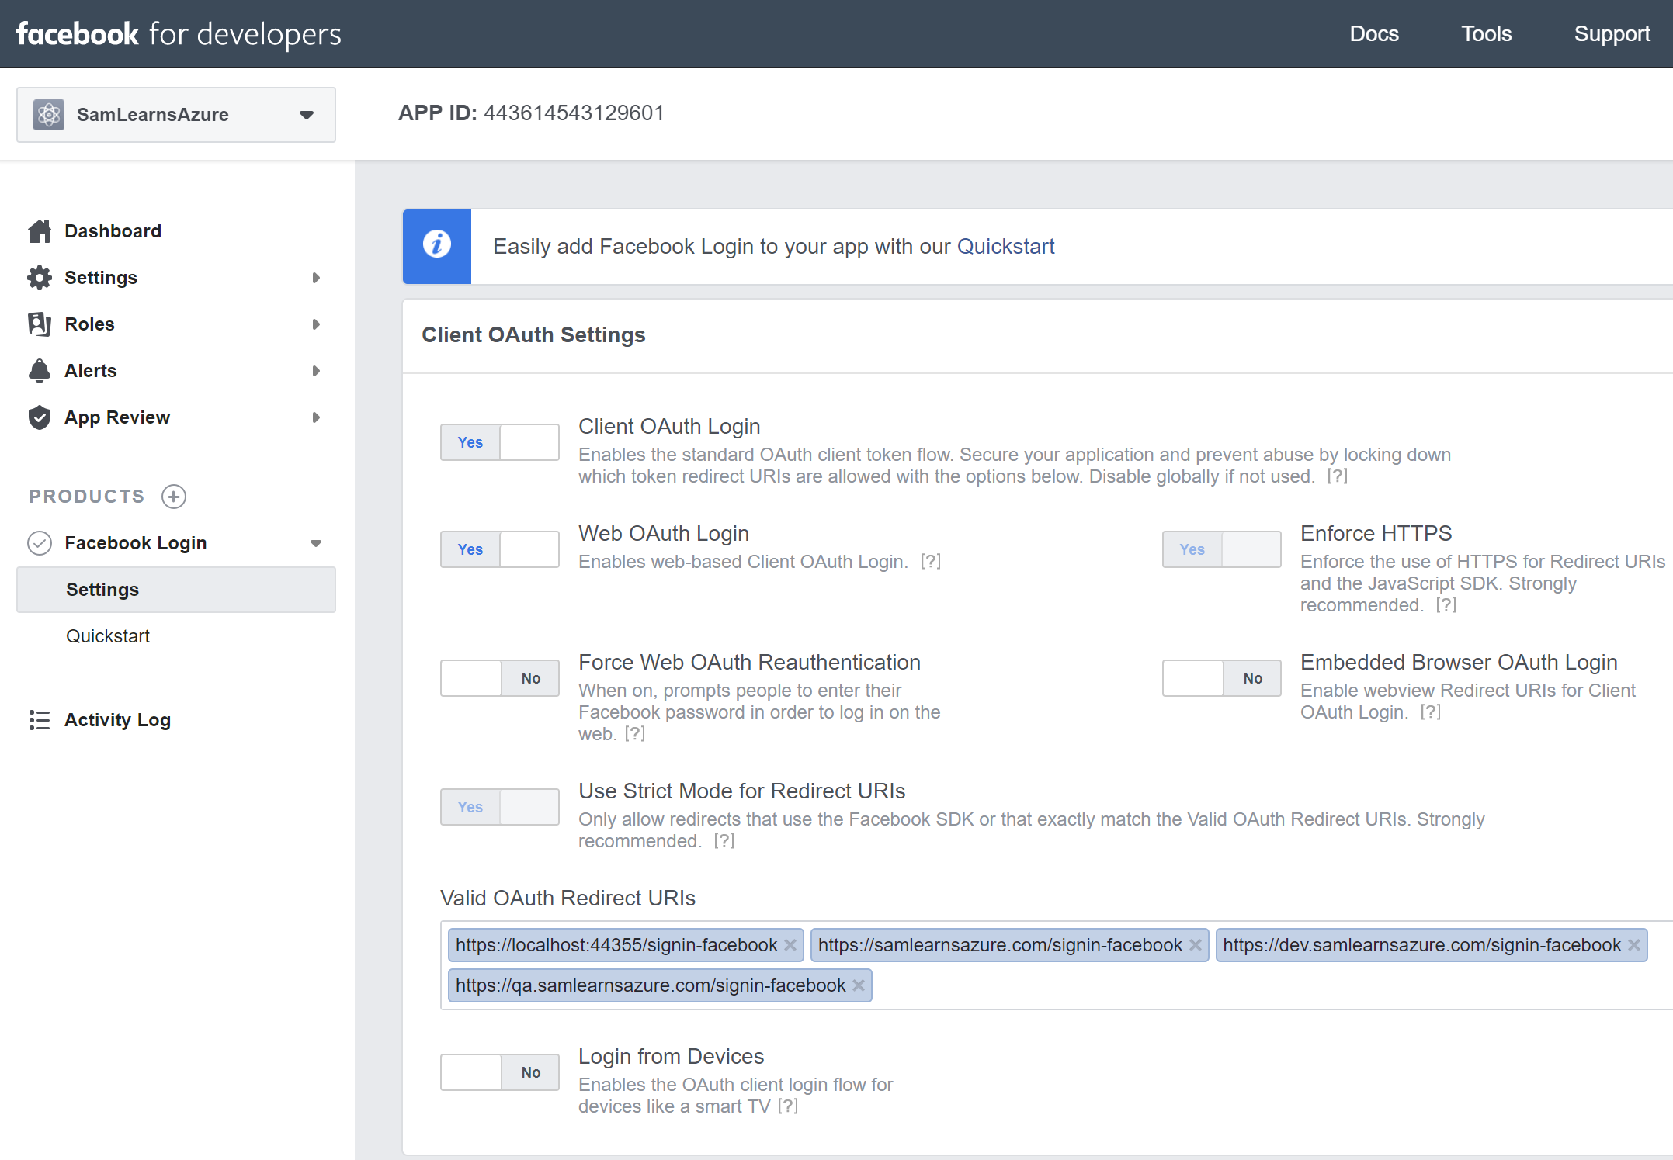Viewport: 1673px width, 1160px height.
Task: Click the Quickstart link in info banner
Action: tap(1005, 247)
